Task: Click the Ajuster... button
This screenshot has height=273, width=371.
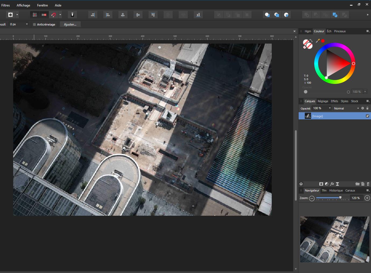Action: 70,24
